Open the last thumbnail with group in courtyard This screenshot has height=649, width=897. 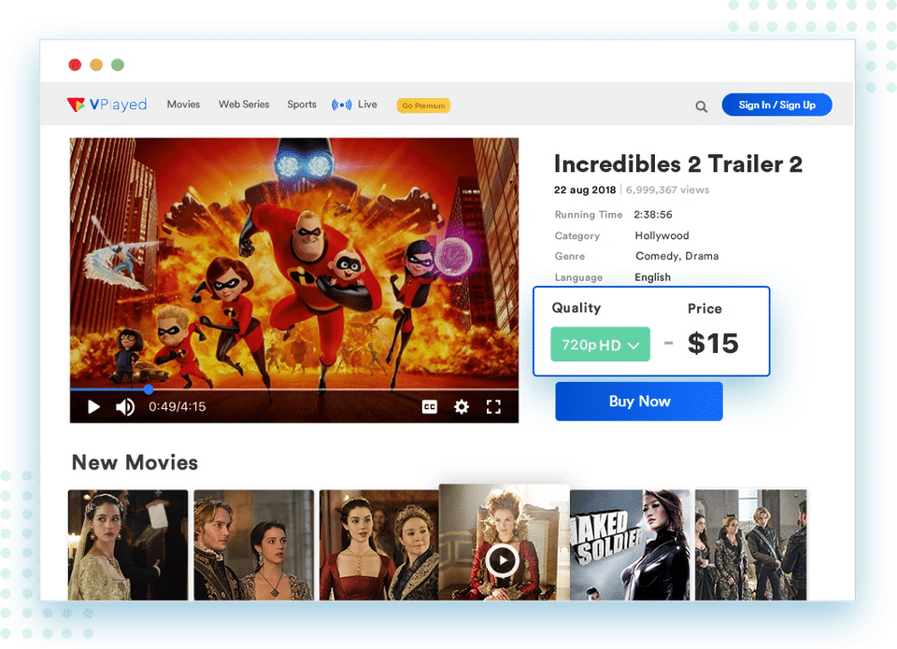[750, 545]
